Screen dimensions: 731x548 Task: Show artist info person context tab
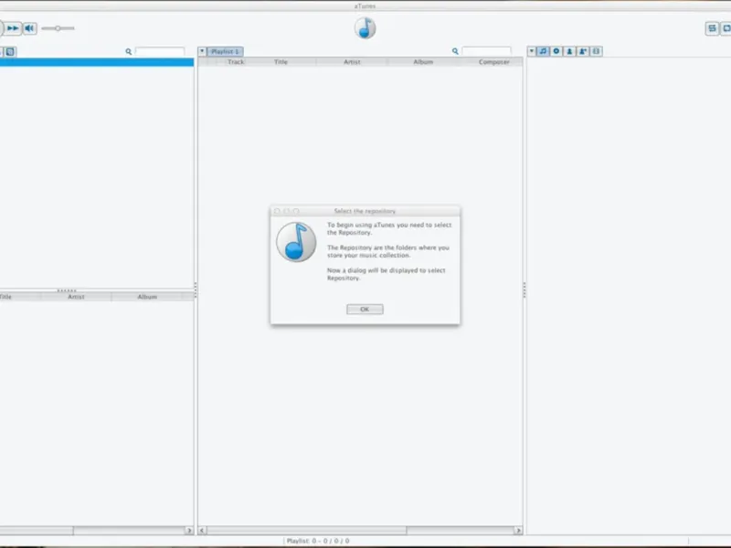[569, 51]
